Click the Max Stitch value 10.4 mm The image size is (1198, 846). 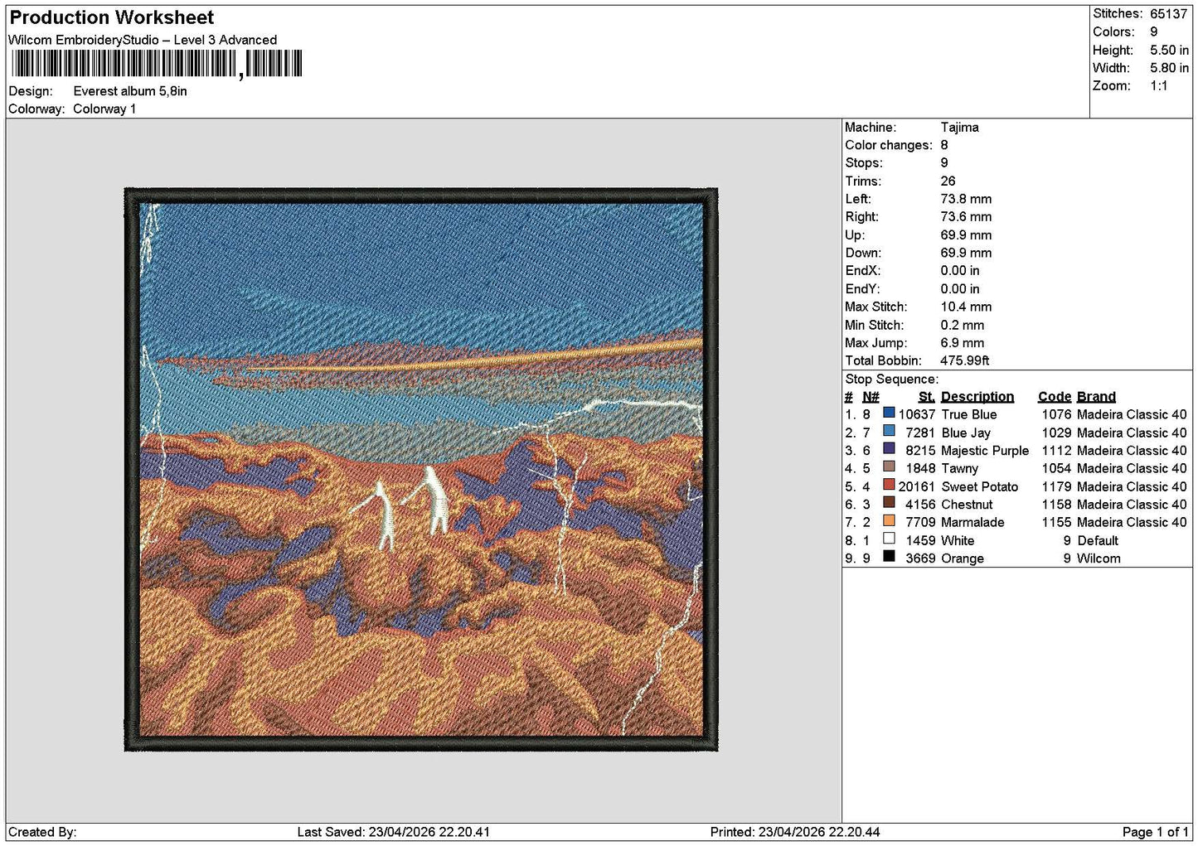click(966, 307)
